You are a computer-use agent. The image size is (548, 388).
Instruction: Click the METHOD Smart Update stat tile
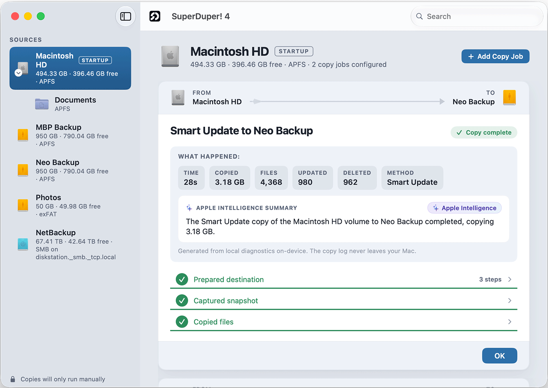tap(413, 178)
